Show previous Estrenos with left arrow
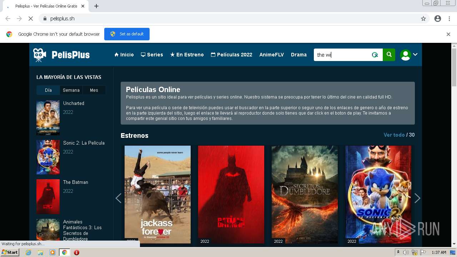 tap(119, 198)
